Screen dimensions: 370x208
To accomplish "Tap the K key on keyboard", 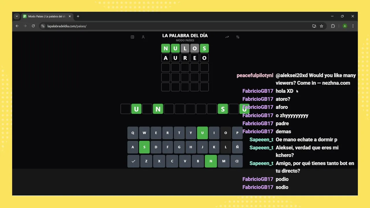I will (x=214, y=147).
